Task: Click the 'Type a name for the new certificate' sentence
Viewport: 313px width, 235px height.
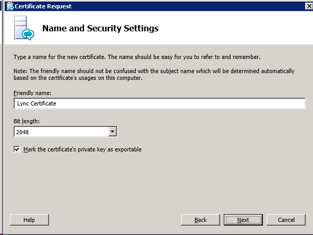Action: 137,57
